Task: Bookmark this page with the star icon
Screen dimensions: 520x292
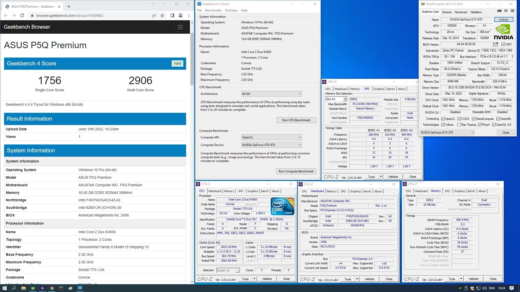Action: tap(162, 15)
